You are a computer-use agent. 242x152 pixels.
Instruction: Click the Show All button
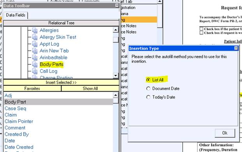click(90, 88)
